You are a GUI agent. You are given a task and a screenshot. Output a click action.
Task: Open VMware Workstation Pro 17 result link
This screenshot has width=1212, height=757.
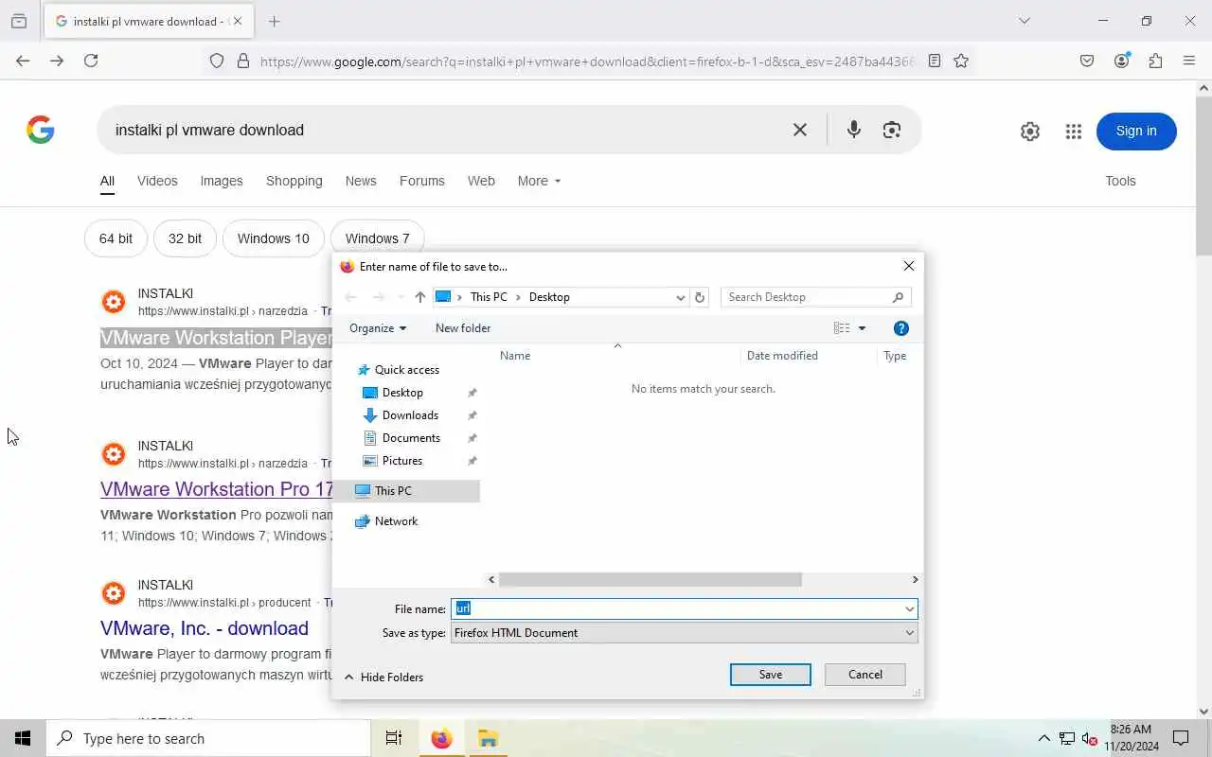(217, 489)
